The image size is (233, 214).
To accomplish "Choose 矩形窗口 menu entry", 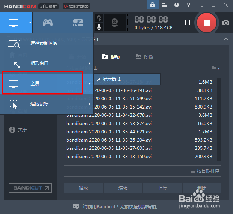I will click(47, 63).
